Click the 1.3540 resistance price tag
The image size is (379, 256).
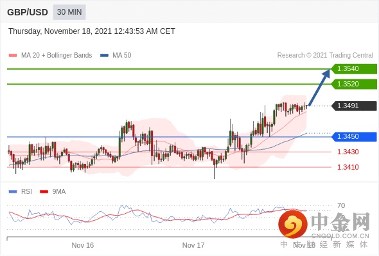[354, 69]
